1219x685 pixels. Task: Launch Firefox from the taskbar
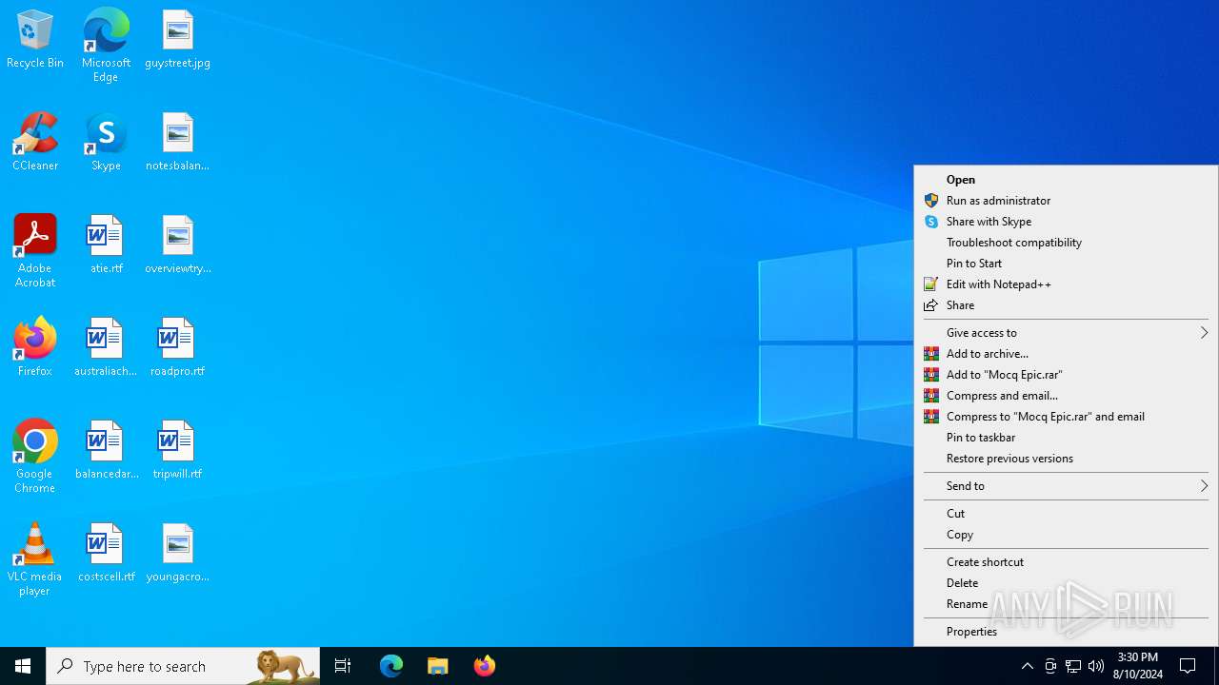tap(485, 666)
